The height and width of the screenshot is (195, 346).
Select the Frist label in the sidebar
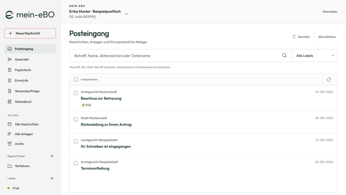tap(30, 188)
